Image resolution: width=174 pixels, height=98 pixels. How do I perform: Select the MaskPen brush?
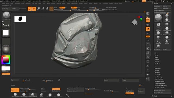tap(158, 25)
